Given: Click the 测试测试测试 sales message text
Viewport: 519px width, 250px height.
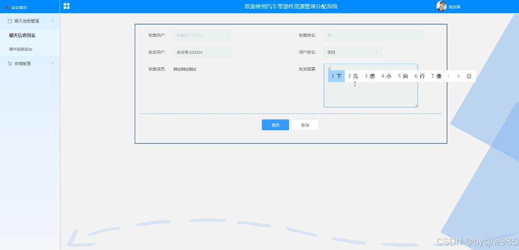Looking at the screenshot, I should pyautogui.click(x=185, y=69).
